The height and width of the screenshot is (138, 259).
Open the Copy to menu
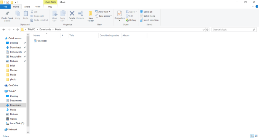pos(62,16)
